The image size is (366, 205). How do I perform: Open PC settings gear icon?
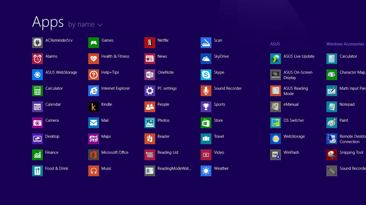point(150,91)
